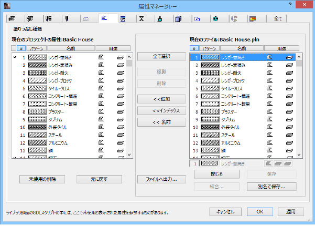The width and height of the screenshot is (315, 226).
Task: Click pattern swatch of project row 10 外装タイル
Action: pos(37,127)
